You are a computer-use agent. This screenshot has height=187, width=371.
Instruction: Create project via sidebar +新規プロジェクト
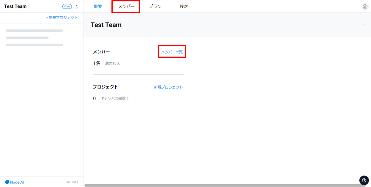[62, 18]
